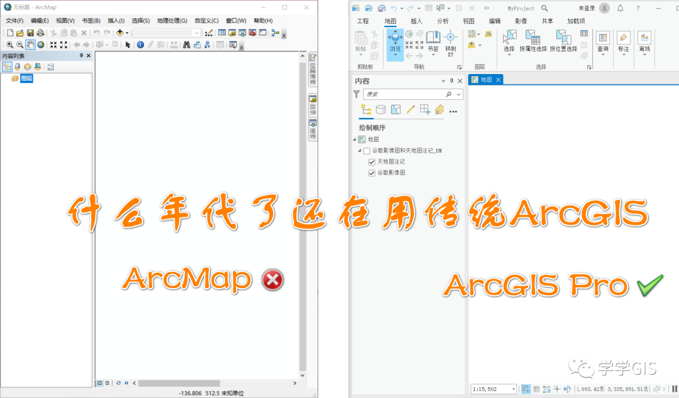Uncheck the 谷歌影像图 layer checkbox
Viewport: 679px width, 398px height.
pos(372,173)
